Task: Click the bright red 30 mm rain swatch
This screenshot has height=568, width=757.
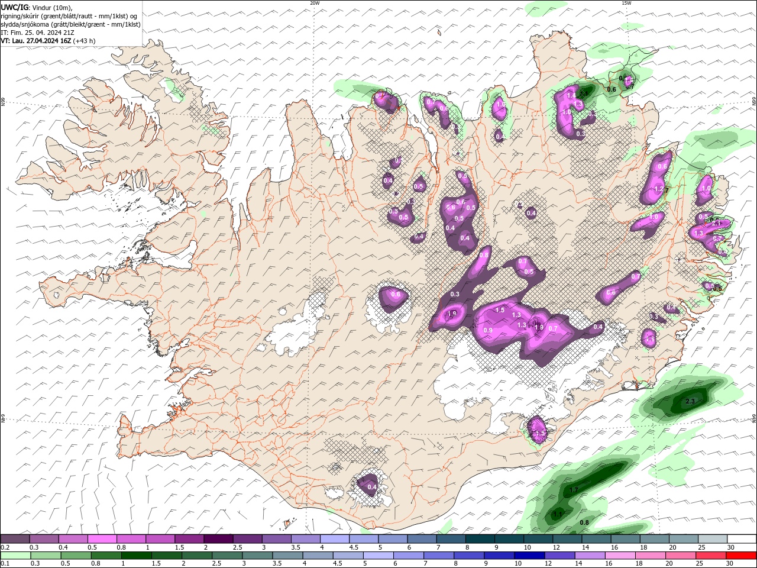Action: pyautogui.click(x=741, y=556)
